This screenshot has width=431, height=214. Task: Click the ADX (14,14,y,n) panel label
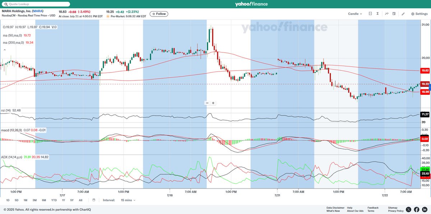point(11,157)
